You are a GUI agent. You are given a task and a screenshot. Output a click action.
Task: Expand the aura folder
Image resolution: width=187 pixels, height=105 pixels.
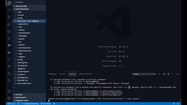29,27
